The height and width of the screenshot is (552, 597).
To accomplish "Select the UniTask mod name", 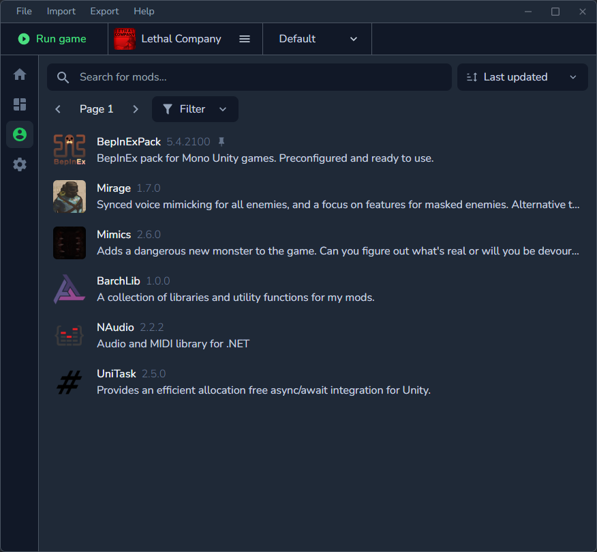I will 116,374.
